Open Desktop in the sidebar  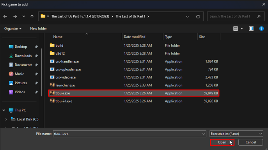[21, 47]
